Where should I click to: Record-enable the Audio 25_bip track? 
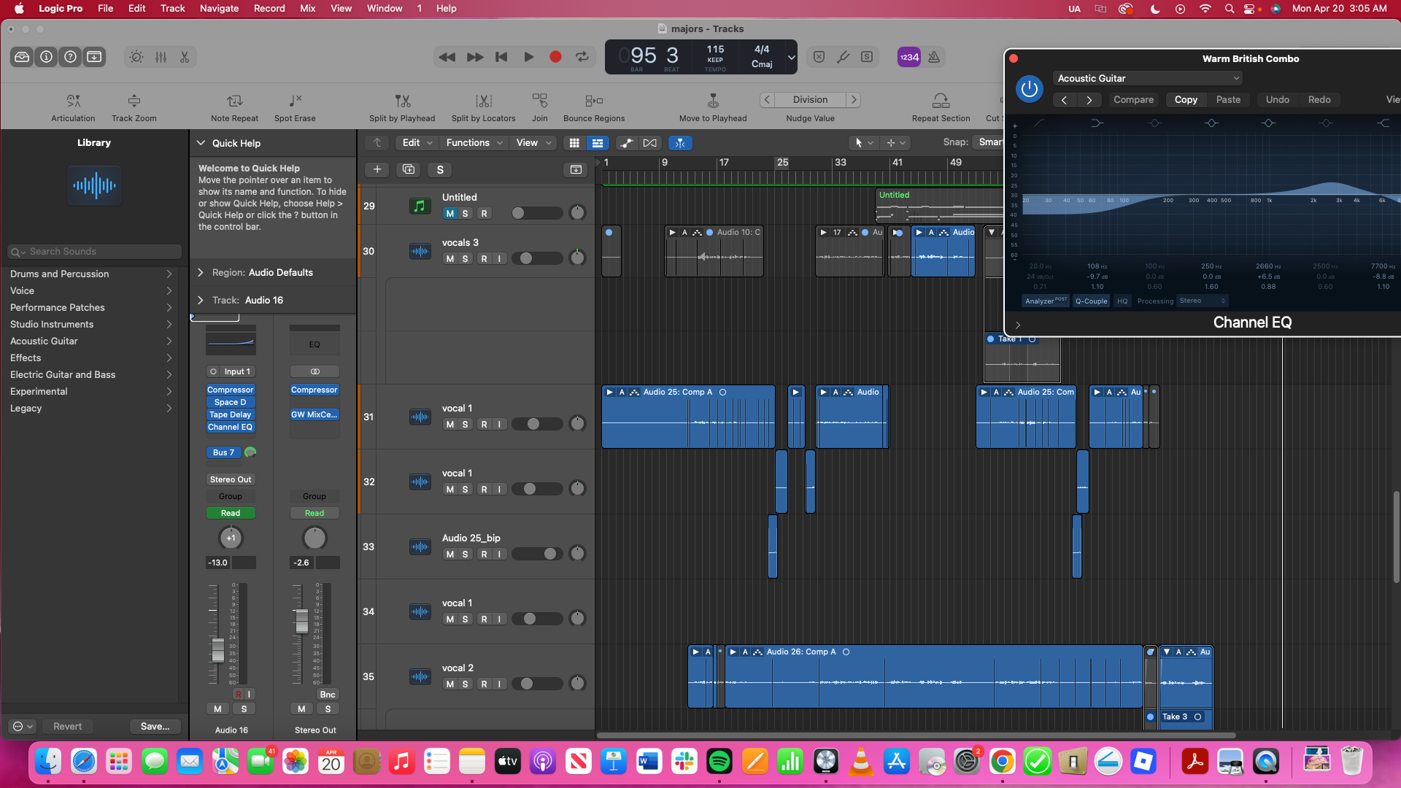coord(485,555)
